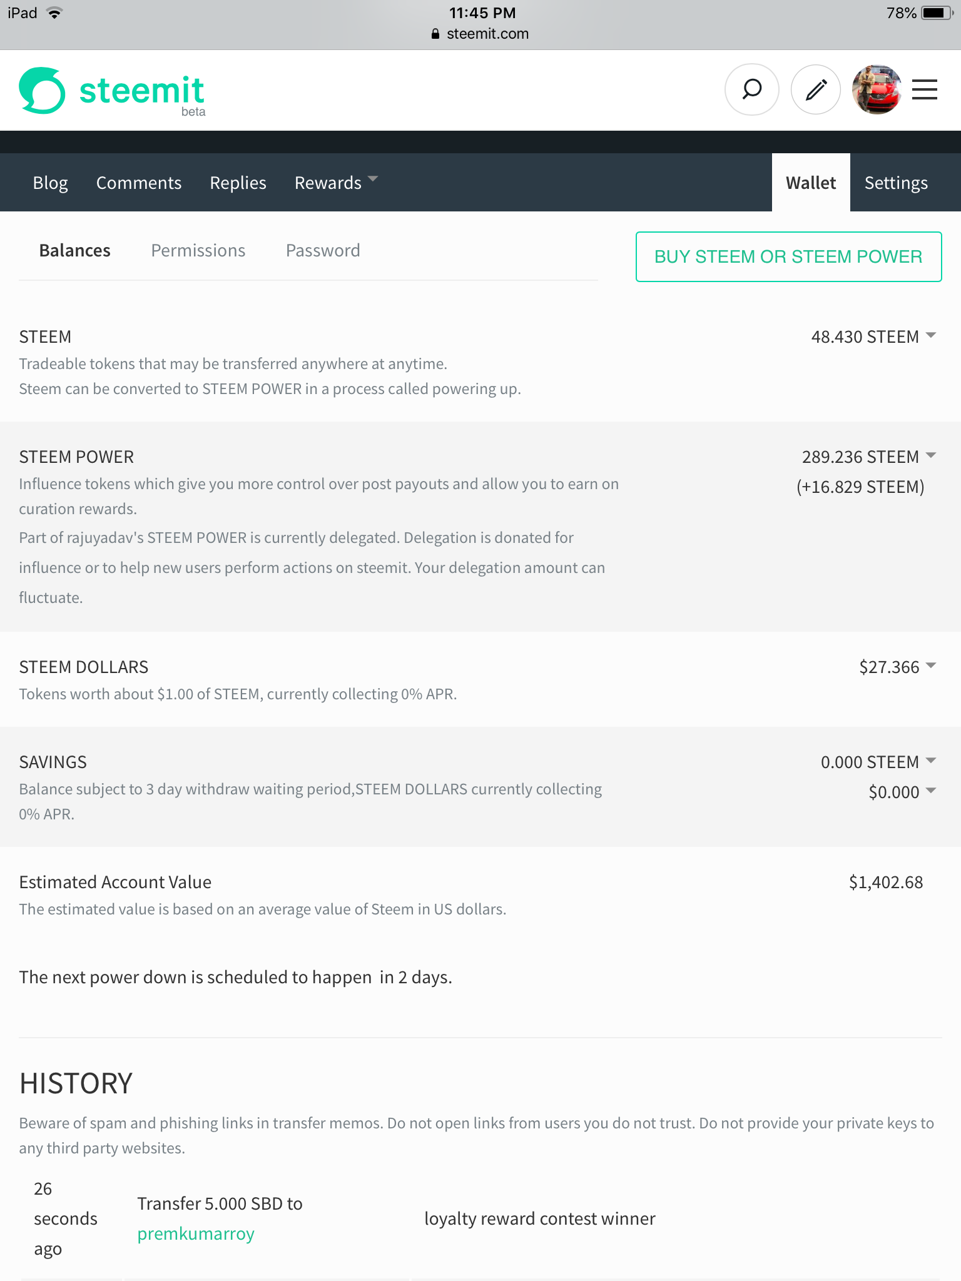Click 'Transfer 5.000 SBD to' history text
The width and height of the screenshot is (961, 1281).
[220, 1203]
